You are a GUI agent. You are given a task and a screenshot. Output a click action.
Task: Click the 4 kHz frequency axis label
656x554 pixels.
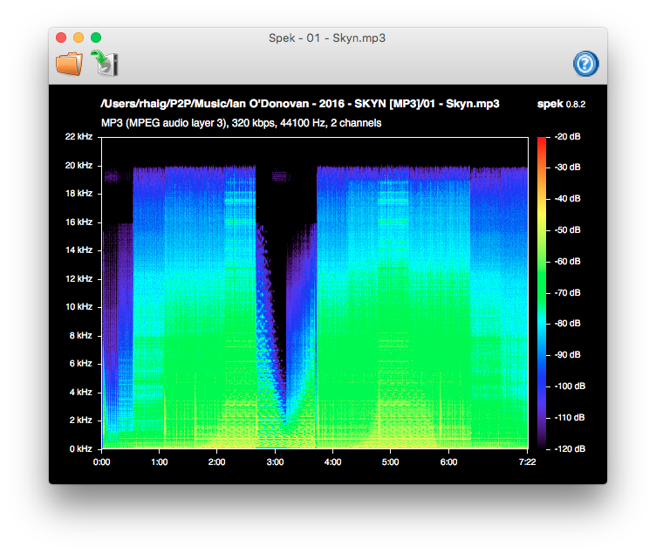(x=81, y=392)
